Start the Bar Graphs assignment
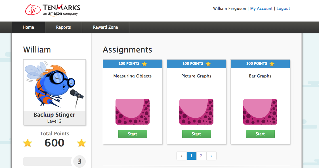The height and width of the screenshot is (168, 319). coord(260,134)
